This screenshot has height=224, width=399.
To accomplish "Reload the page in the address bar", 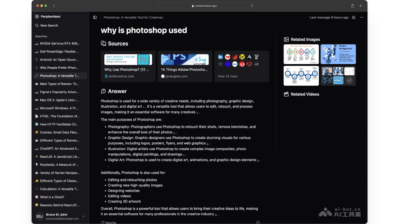I will (x=252, y=6).
